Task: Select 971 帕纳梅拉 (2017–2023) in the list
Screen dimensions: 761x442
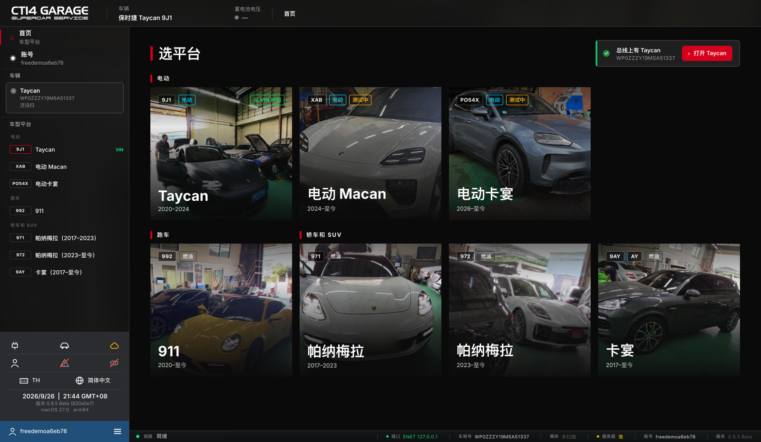Action: coord(65,238)
